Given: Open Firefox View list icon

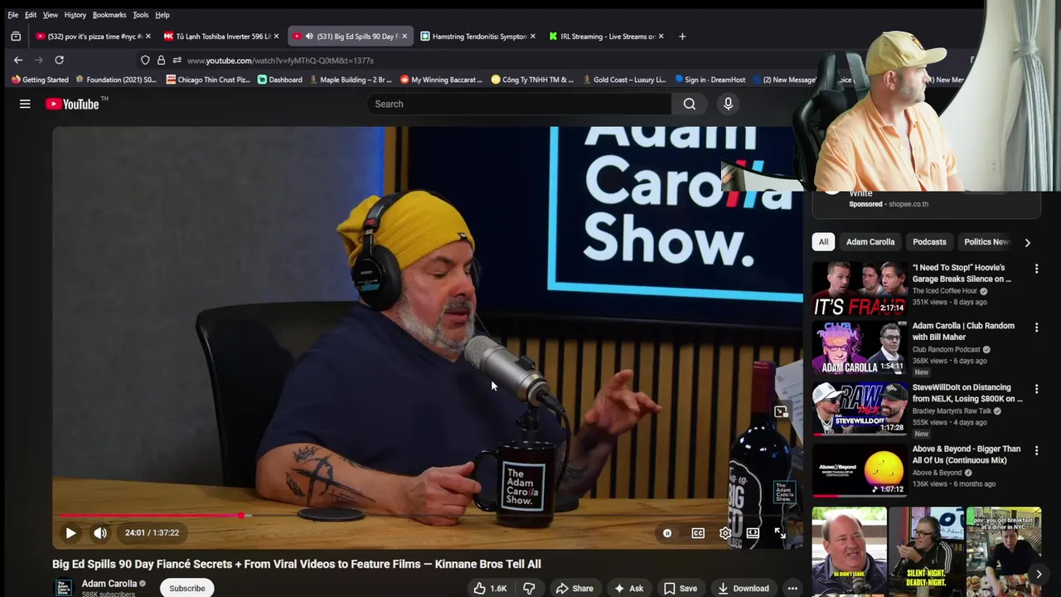Looking at the screenshot, I should [x=16, y=36].
